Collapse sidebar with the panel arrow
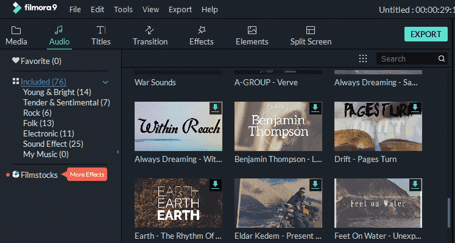Viewport: 455px width, 243px height. [118, 152]
